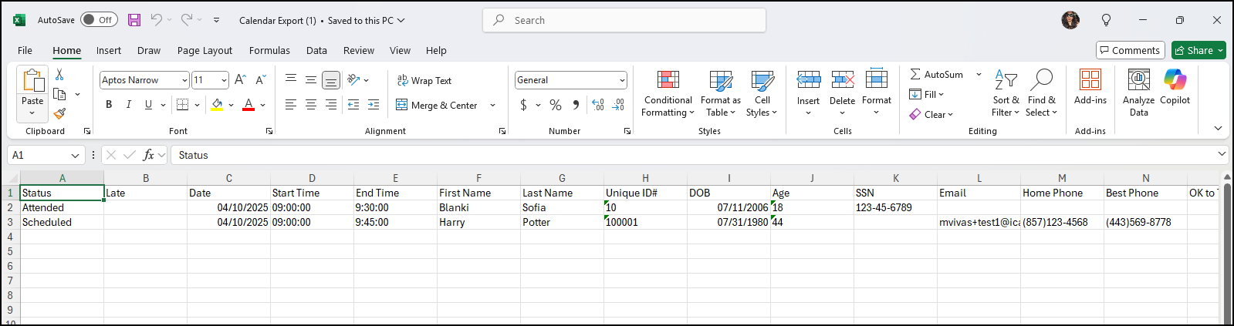Click the Increase Font Size icon
The image size is (1234, 326).
240,80
